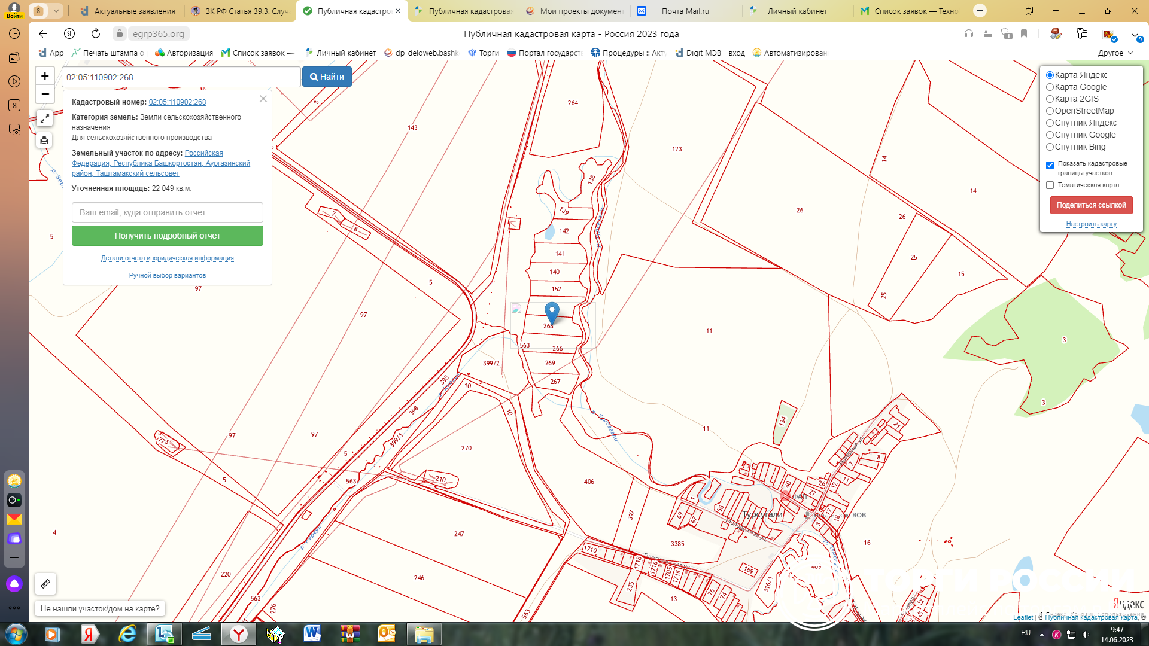Select Спутник Яндекс radio option

pyautogui.click(x=1050, y=123)
